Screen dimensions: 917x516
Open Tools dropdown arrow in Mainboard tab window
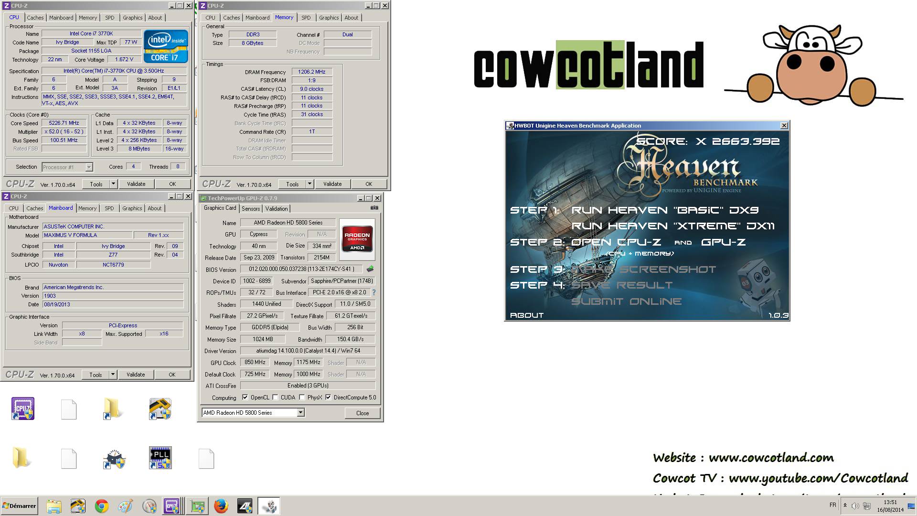point(113,375)
